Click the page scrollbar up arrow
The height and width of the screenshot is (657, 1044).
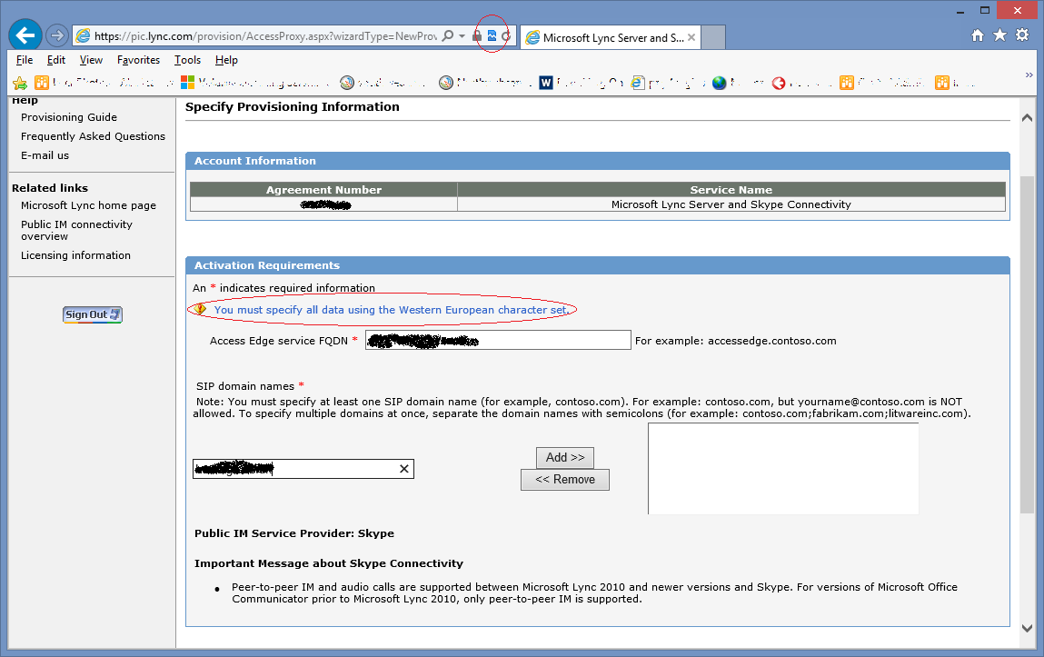pos(1027,118)
